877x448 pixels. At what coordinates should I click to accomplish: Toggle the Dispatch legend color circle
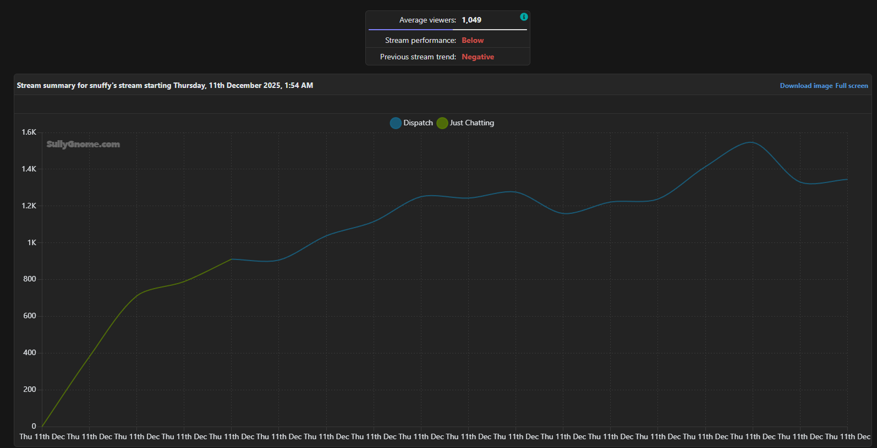click(x=396, y=123)
